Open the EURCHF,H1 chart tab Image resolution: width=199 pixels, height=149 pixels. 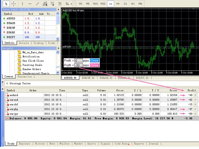88,78
